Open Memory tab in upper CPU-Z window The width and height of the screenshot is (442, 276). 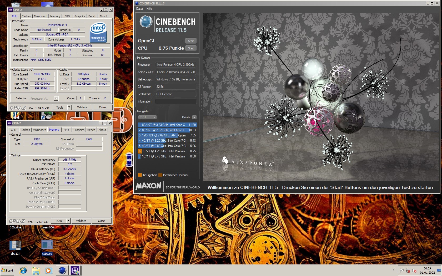coord(55,16)
